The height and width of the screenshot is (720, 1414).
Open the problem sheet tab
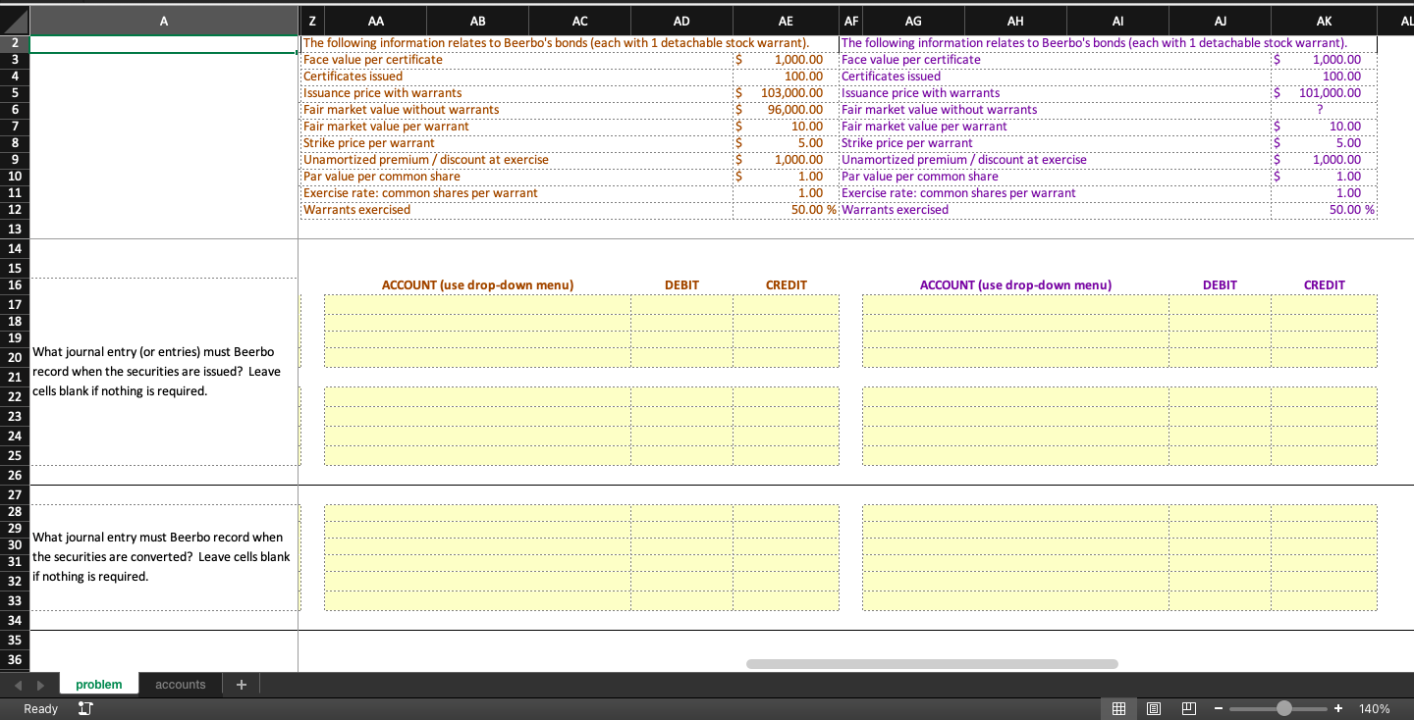[x=98, y=685]
